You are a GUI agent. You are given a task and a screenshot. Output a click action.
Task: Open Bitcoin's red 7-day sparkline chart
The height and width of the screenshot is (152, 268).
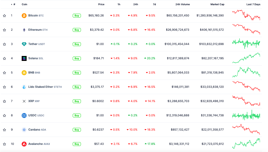tap(246, 15)
